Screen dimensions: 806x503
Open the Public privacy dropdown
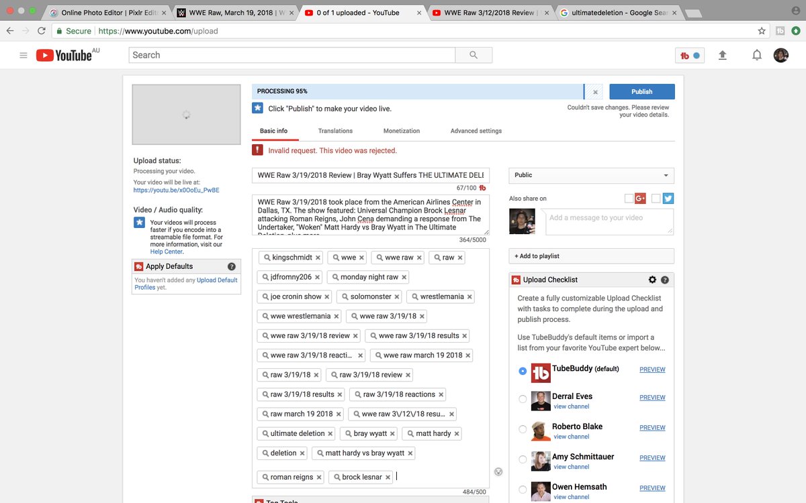pos(591,175)
